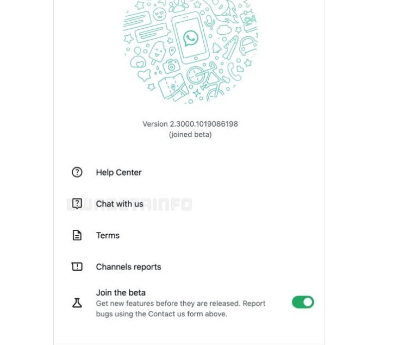Click the beta description about new features

pyautogui.click(x=180, y=309)
